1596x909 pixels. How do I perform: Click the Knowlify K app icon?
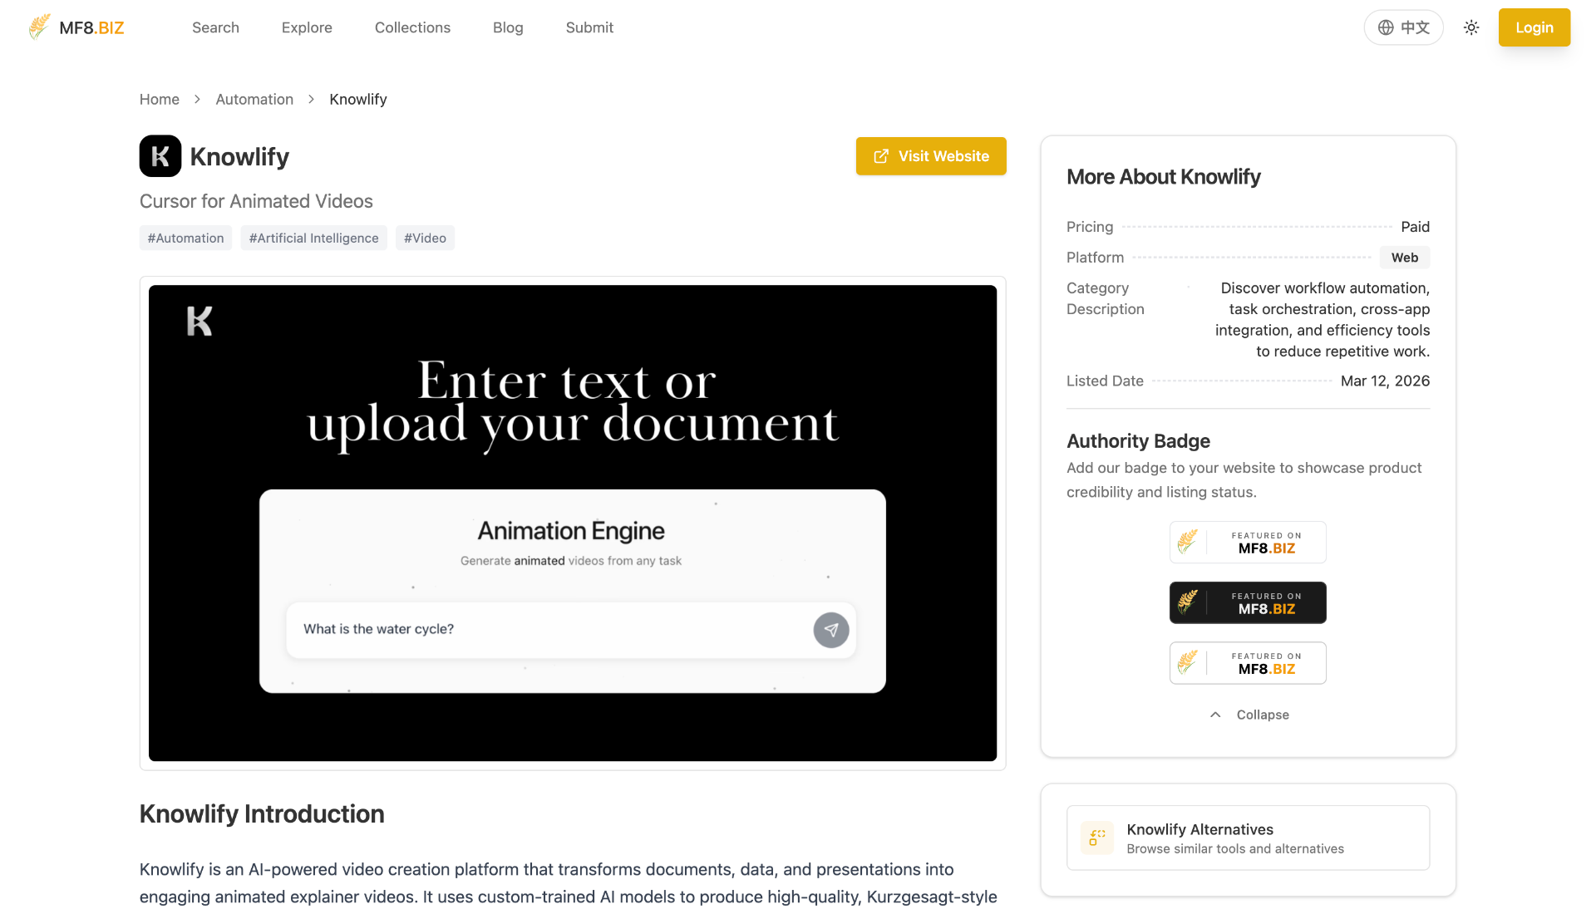[x=160, y=156]
